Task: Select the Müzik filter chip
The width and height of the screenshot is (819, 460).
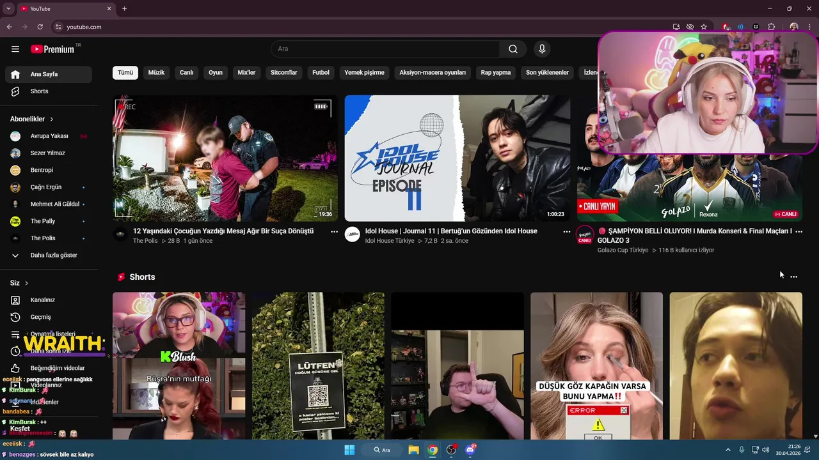Action: 156,73
